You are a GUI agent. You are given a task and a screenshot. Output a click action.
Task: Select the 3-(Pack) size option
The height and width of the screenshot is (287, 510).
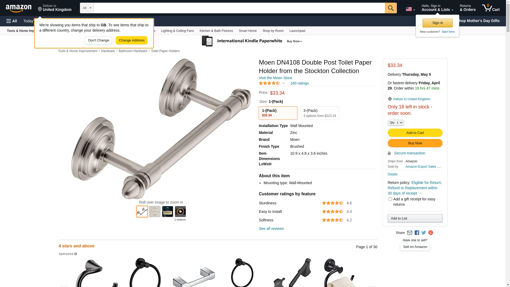click(320, 113)
